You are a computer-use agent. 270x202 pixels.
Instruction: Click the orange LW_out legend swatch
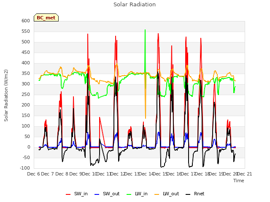[157, 194]
